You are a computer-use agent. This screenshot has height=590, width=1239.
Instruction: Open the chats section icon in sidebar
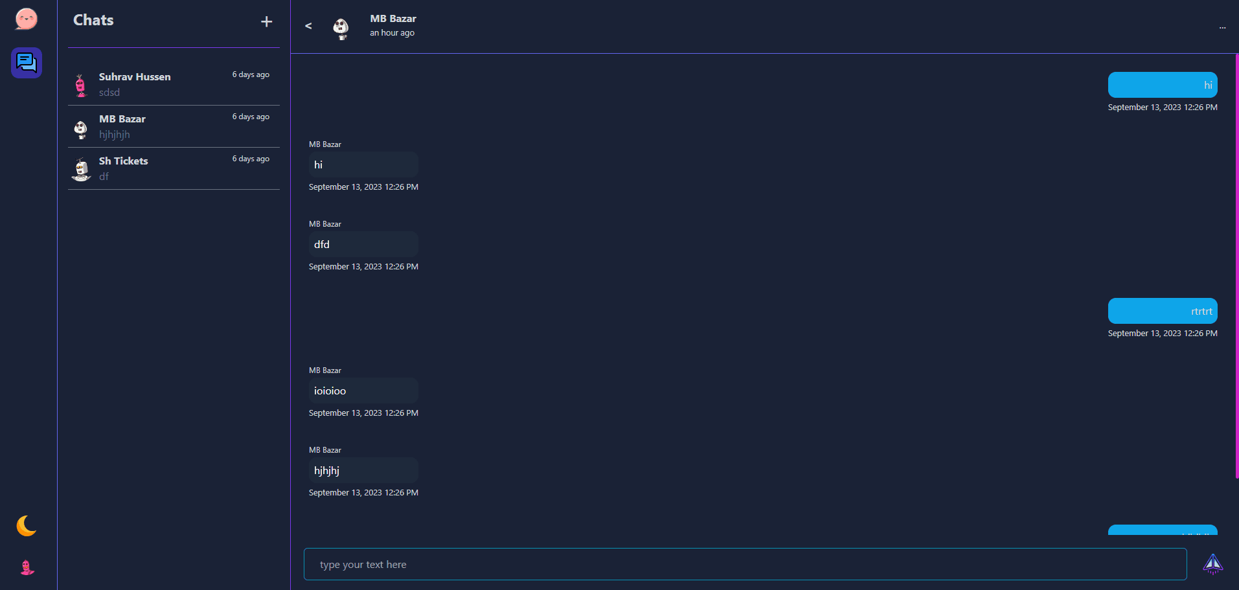tap(27, 63)
